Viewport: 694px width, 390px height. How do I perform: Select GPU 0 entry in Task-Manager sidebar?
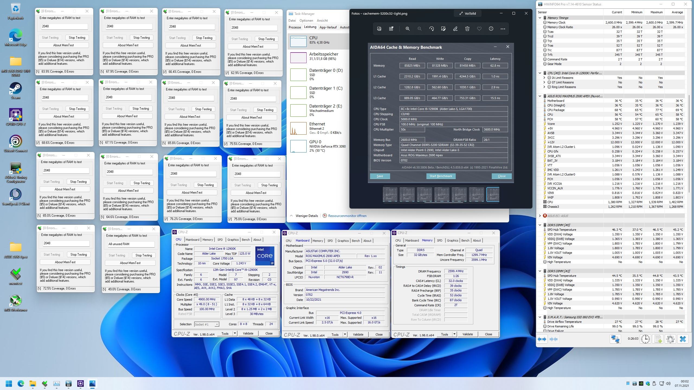coord(319,146)
